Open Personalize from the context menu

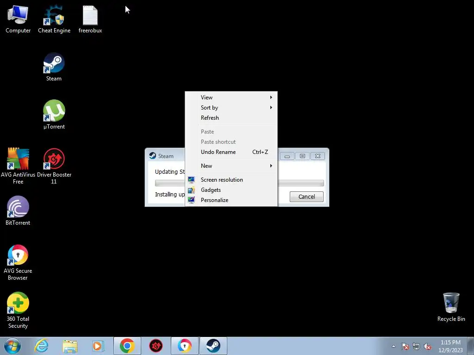click(x=231, y=200)
